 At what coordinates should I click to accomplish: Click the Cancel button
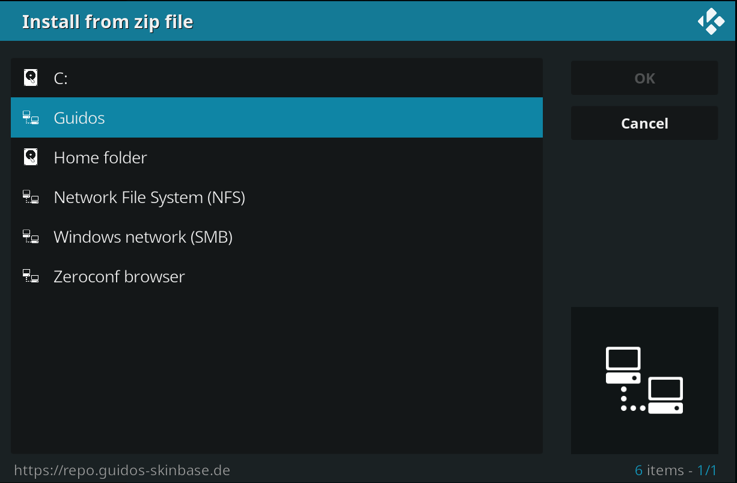click(644, 123)
